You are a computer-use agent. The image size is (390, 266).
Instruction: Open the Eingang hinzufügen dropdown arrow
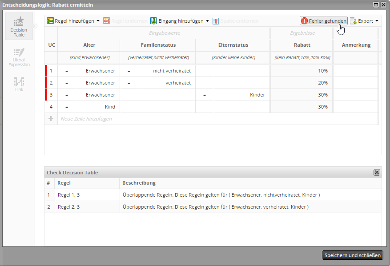pyautogui.click(x=207, y=21)
